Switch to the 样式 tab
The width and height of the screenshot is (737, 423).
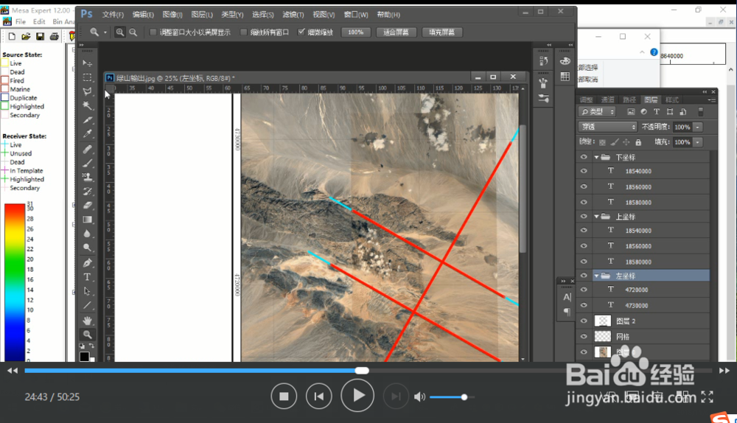[x=672, y=99]
